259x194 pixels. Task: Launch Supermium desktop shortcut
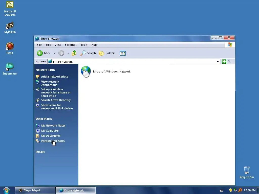(10, 69)
